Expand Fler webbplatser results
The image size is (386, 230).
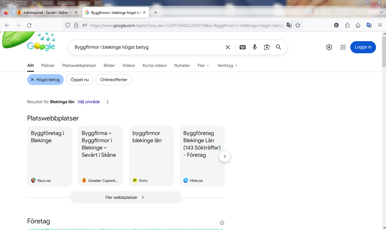[126, 197]
